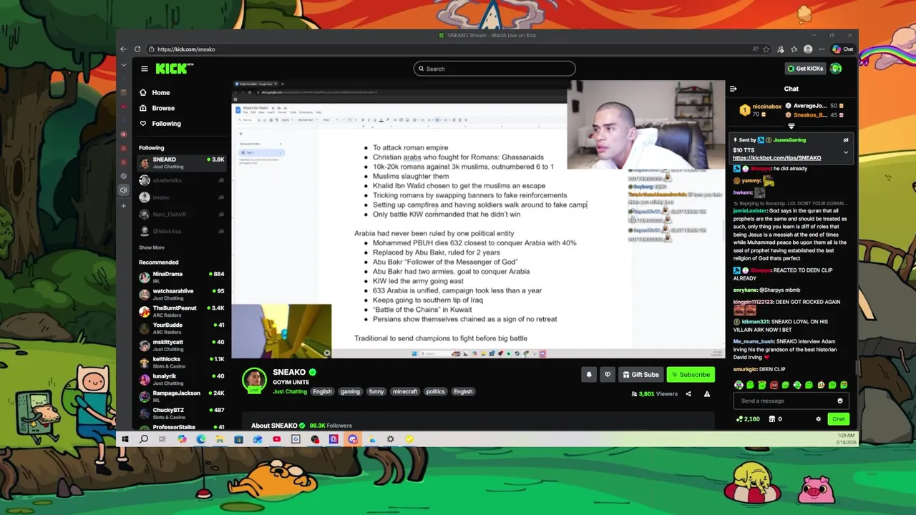Add new item with sidebar plus

coord(124,206)
